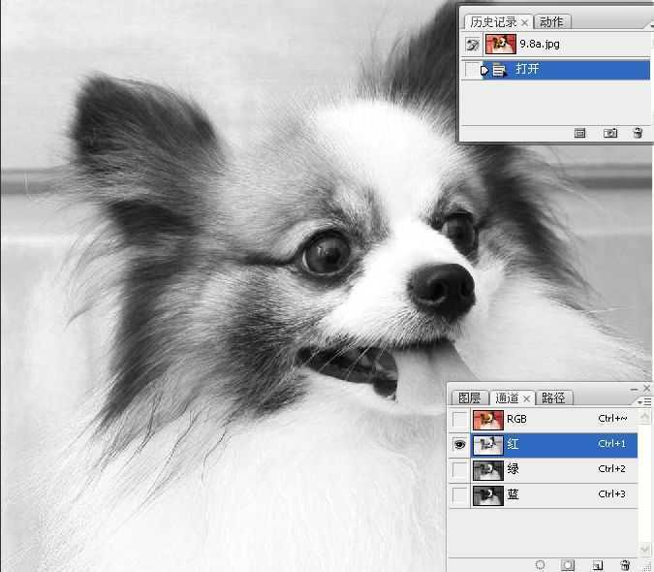Minimize the channels panel group
The image size is (654, 572).
click(x=635, y=389)
